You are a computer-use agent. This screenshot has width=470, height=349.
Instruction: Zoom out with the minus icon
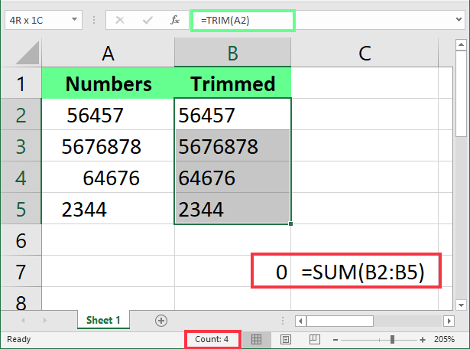(335, 340)
